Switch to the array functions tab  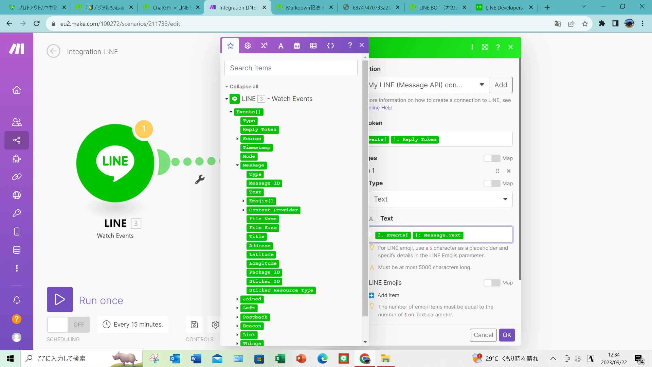click(313, 46)
